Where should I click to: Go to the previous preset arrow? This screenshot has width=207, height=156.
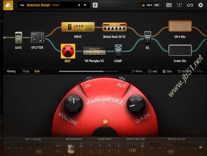pos(79,5)
